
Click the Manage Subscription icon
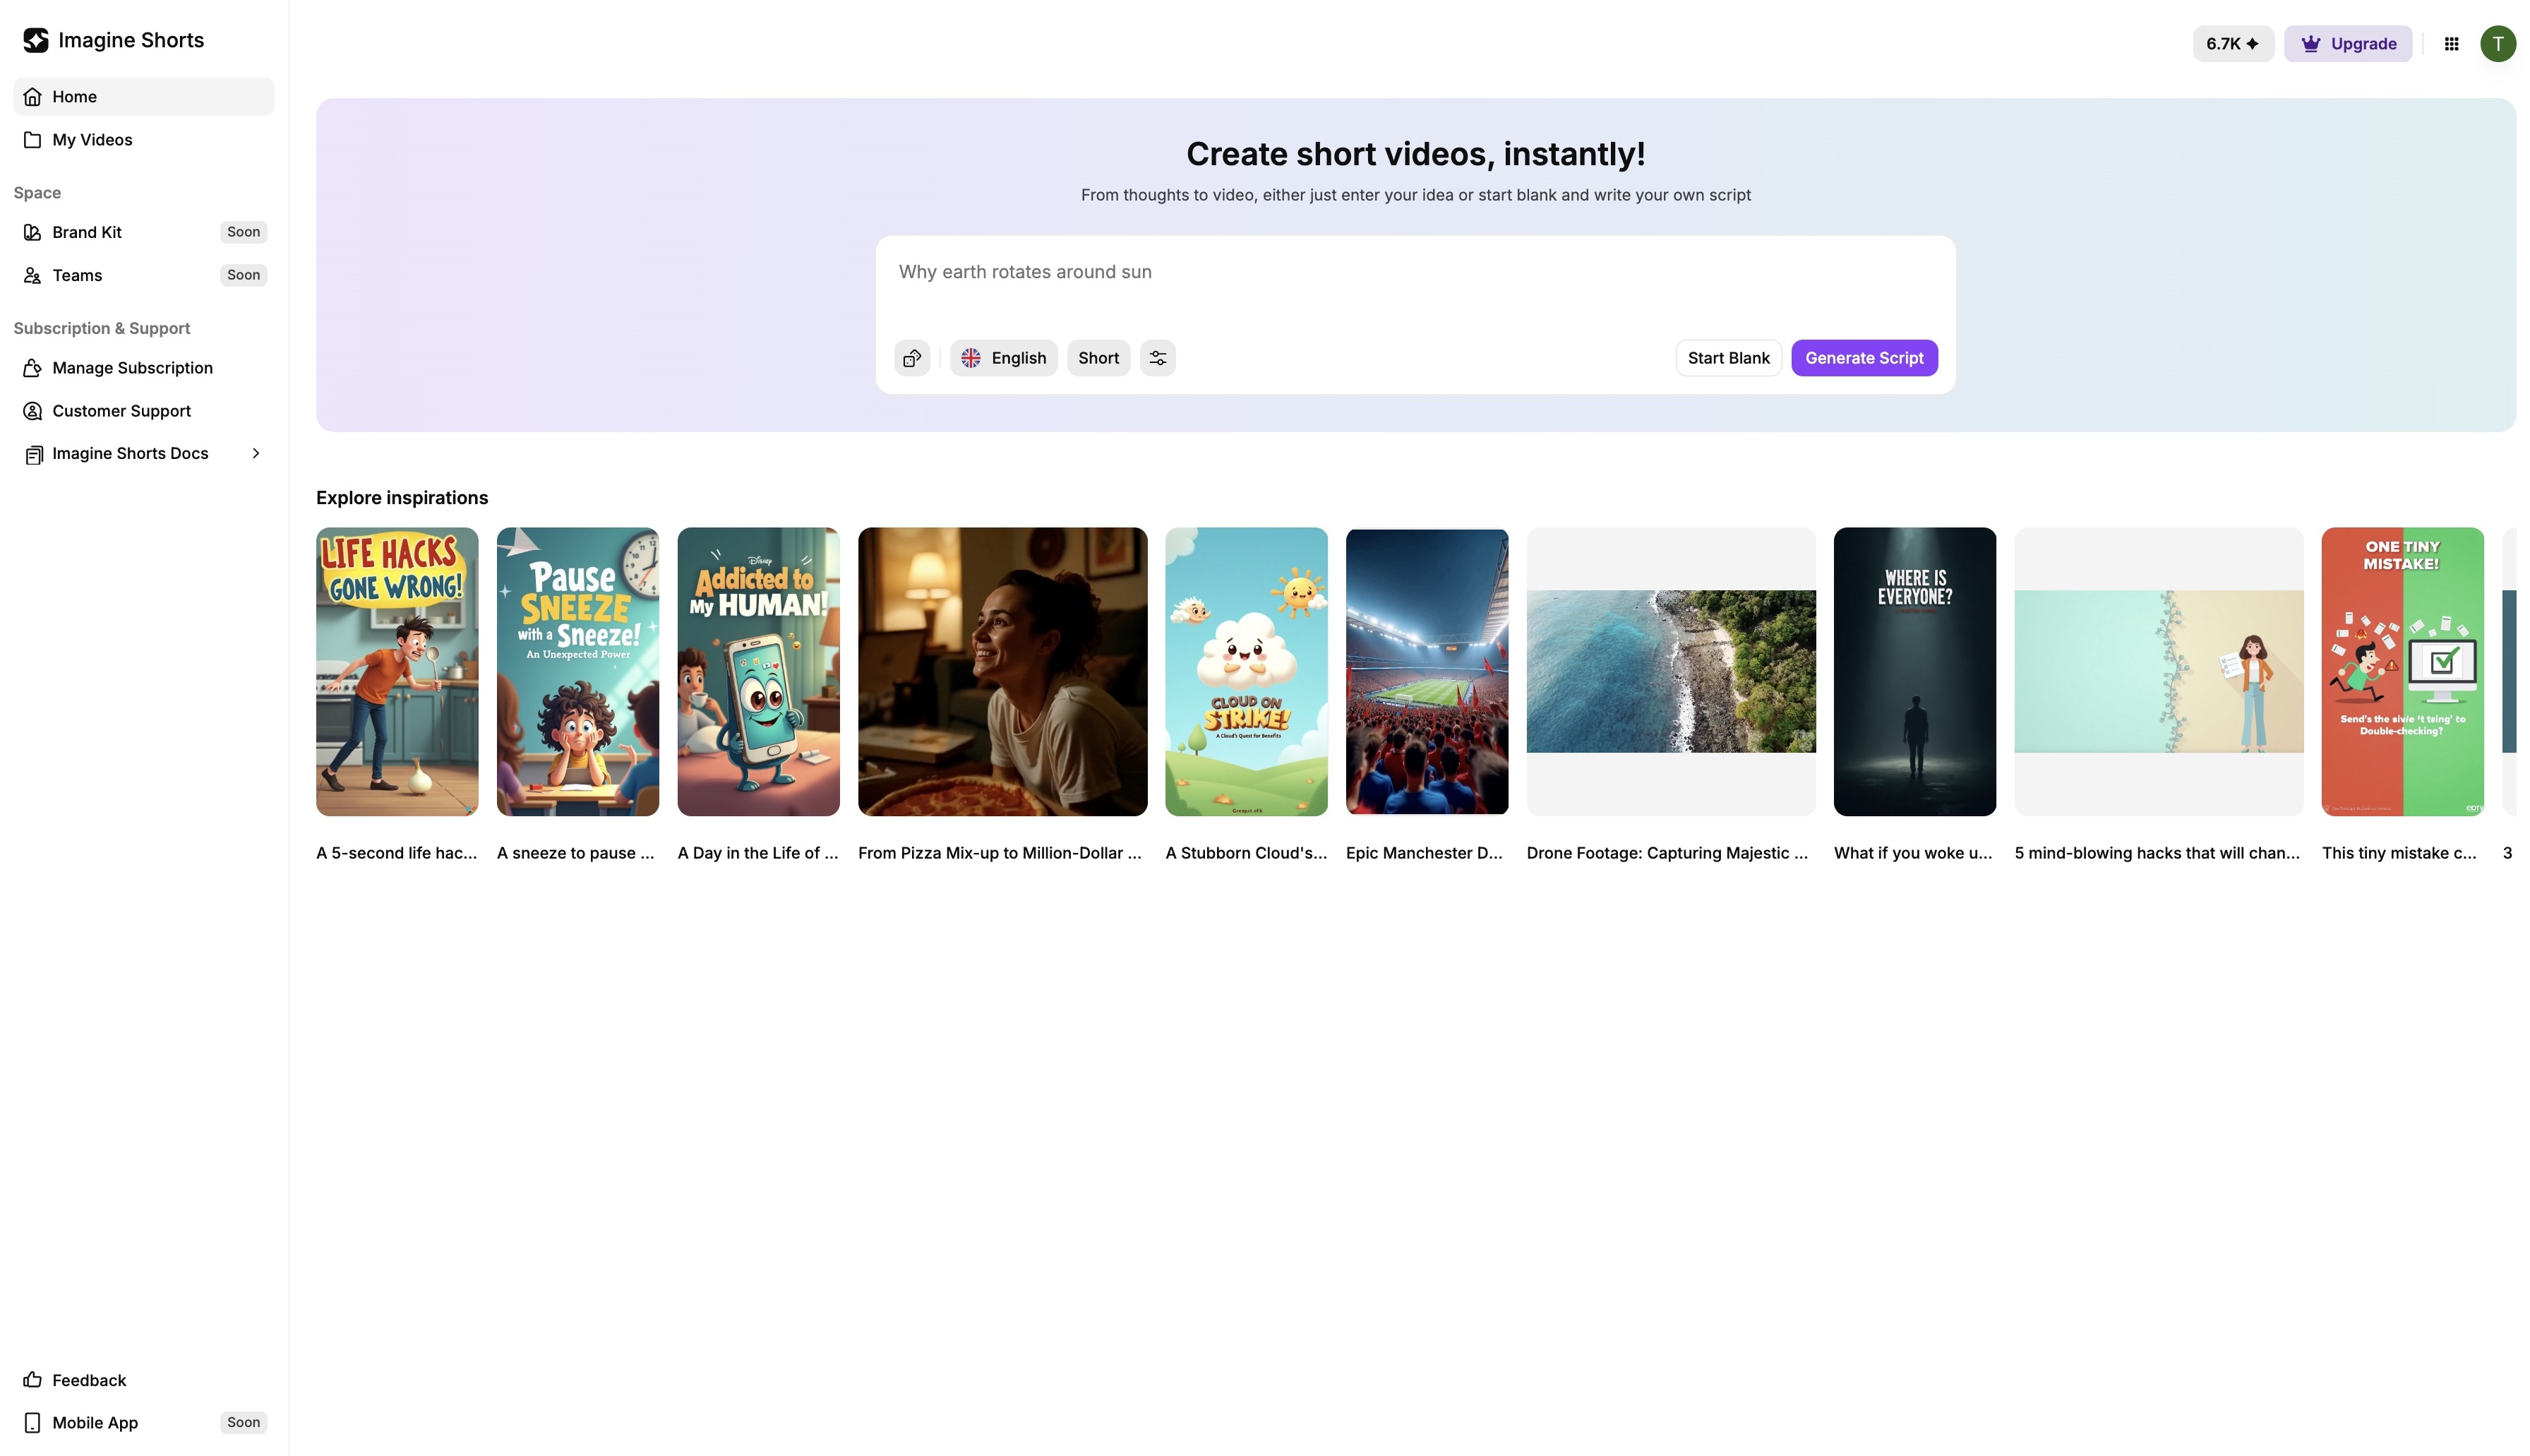33,368
